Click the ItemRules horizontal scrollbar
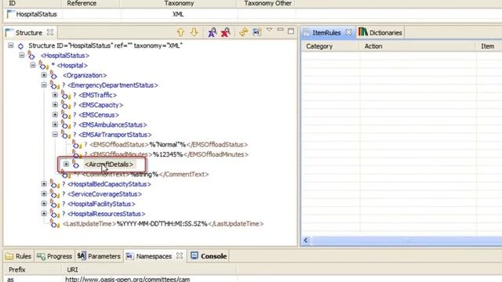 coord(406,240)
